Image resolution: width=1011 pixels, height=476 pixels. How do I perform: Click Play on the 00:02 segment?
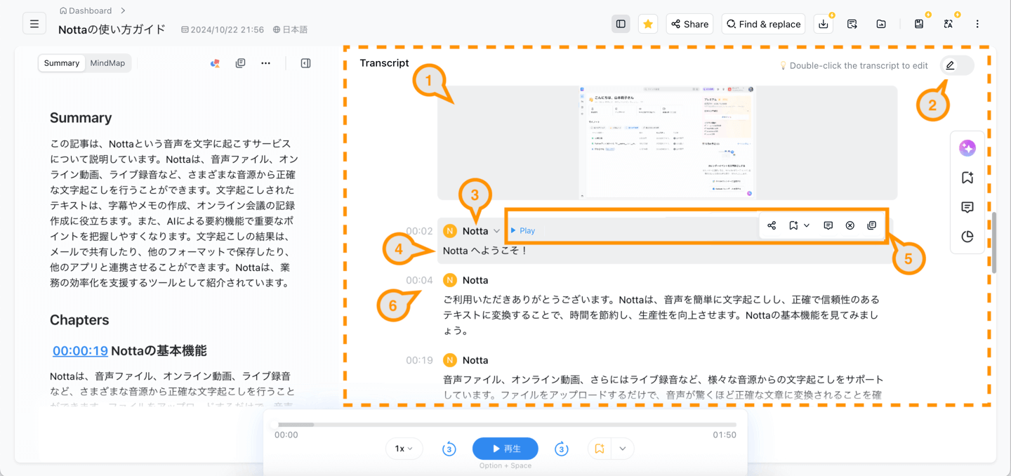523,231
